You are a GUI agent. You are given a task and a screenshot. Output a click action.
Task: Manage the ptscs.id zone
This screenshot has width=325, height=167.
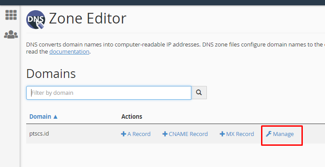[280, 134]
